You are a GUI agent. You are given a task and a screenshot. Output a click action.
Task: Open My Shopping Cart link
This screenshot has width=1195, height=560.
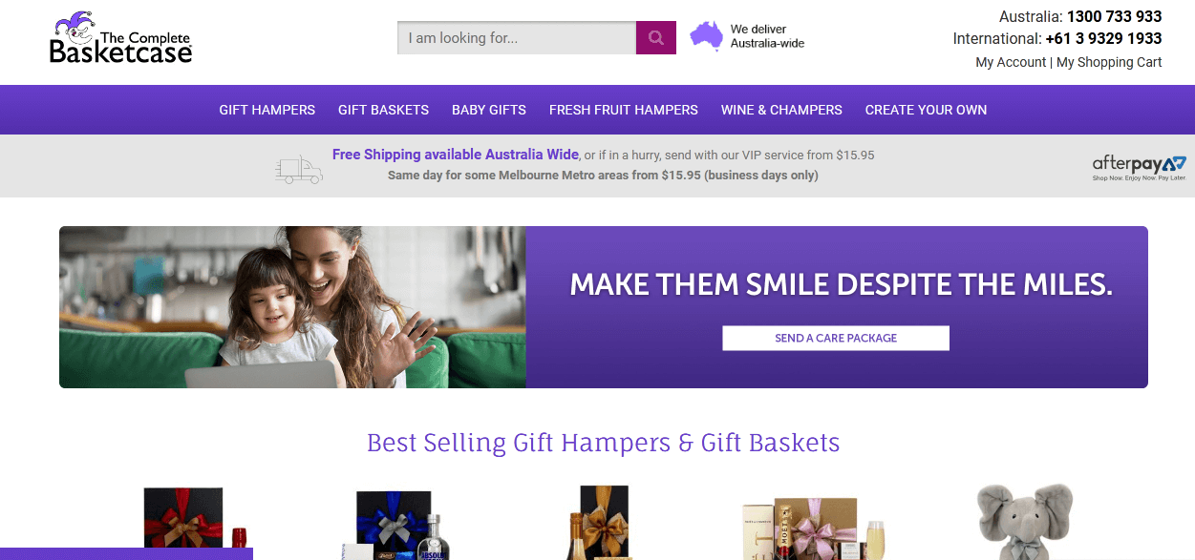click(1109, 62)
